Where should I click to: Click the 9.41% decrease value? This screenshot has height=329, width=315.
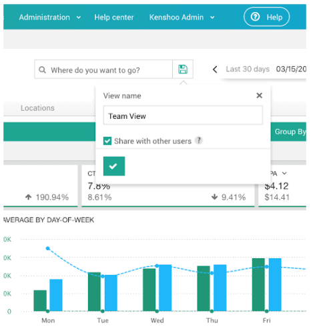pos(234,197)
